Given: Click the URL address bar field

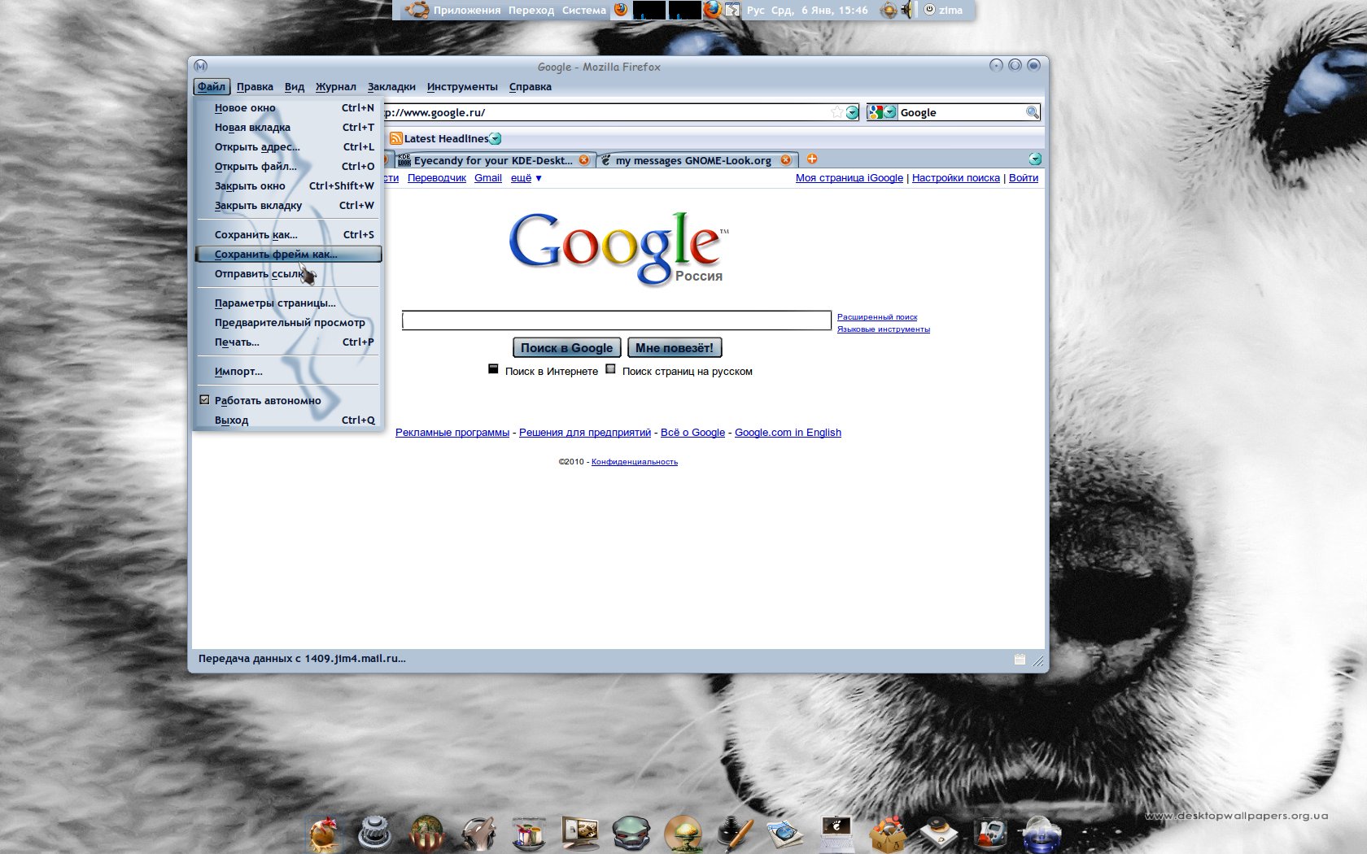Looking at the screenshot, I should pyautogui.click(x=606, y=112).
